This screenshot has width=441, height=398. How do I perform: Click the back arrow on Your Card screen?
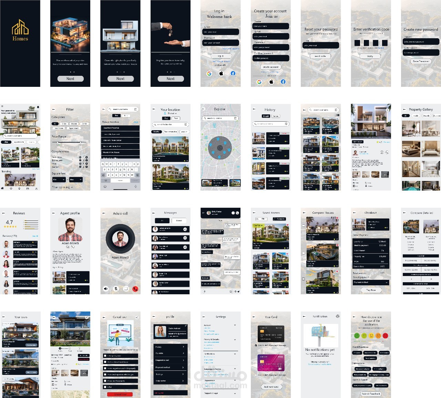coord(254,317)
